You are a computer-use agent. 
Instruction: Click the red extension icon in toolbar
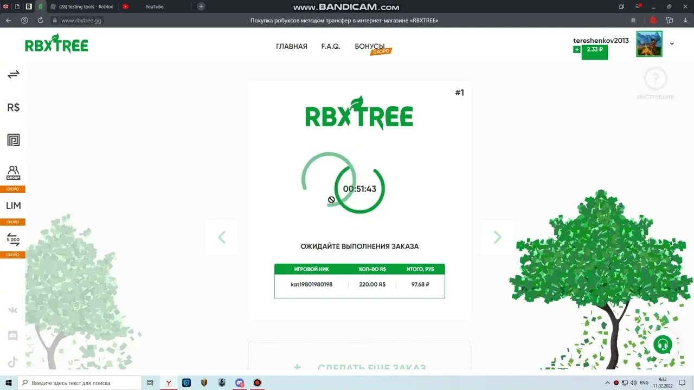[653, 20]
